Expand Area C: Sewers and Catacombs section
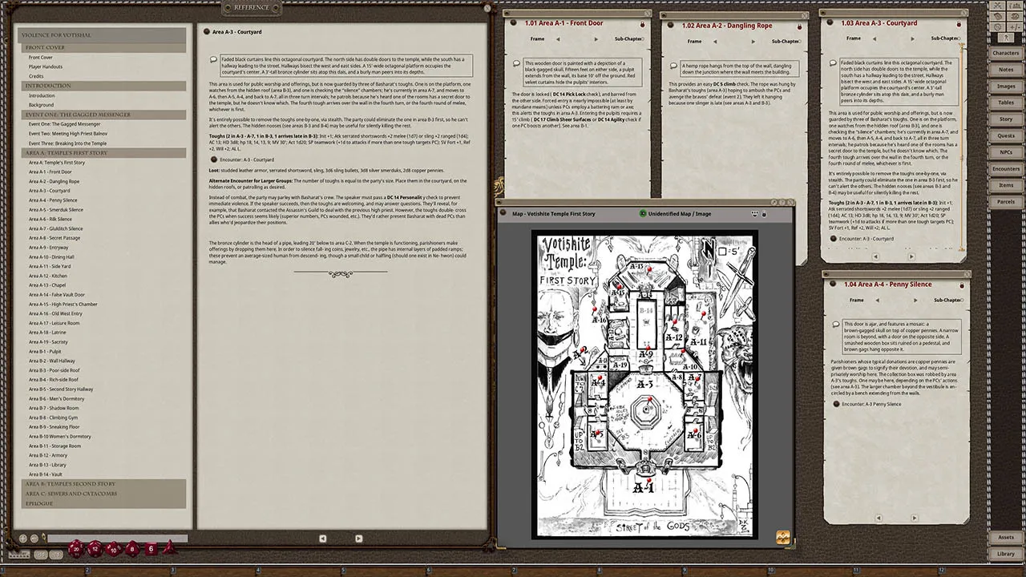This screenshot has height=577, width=1026. click(x=104, y=494)
